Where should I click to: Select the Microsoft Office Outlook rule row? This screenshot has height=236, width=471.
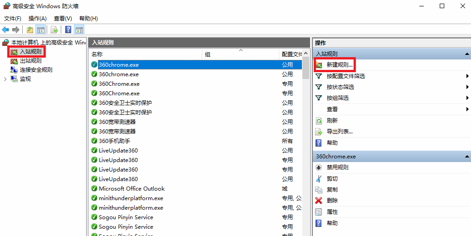[196, 189]
